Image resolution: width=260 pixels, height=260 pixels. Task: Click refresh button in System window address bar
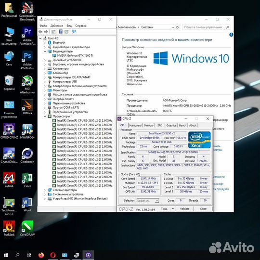click(177, 27)
